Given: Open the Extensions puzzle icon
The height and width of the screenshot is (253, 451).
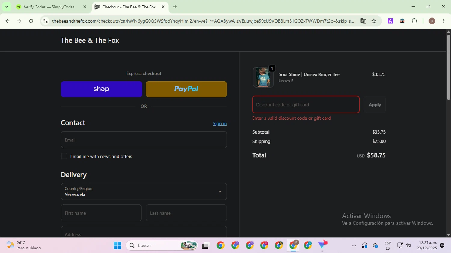Looking at the screenshot, I should [414, 21].
